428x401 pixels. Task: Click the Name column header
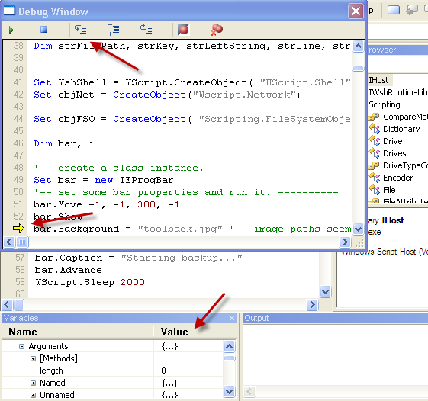78,332
